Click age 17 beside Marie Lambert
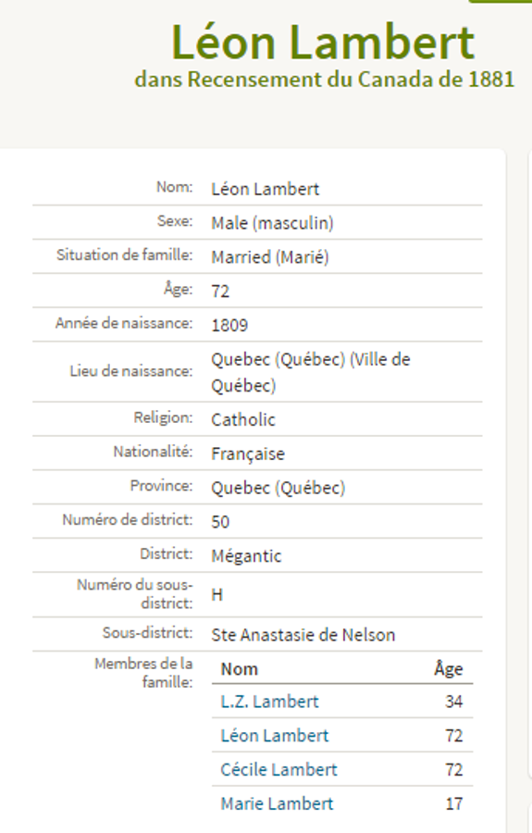Viewport: 532px width, 833px height. 454,803
